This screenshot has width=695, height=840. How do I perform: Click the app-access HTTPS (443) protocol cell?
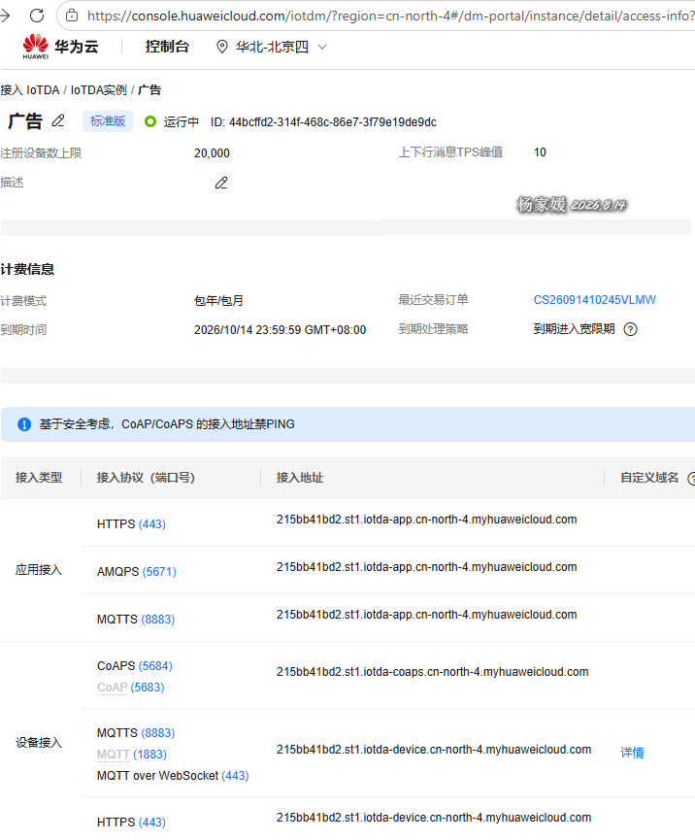(x=131, y=524)
